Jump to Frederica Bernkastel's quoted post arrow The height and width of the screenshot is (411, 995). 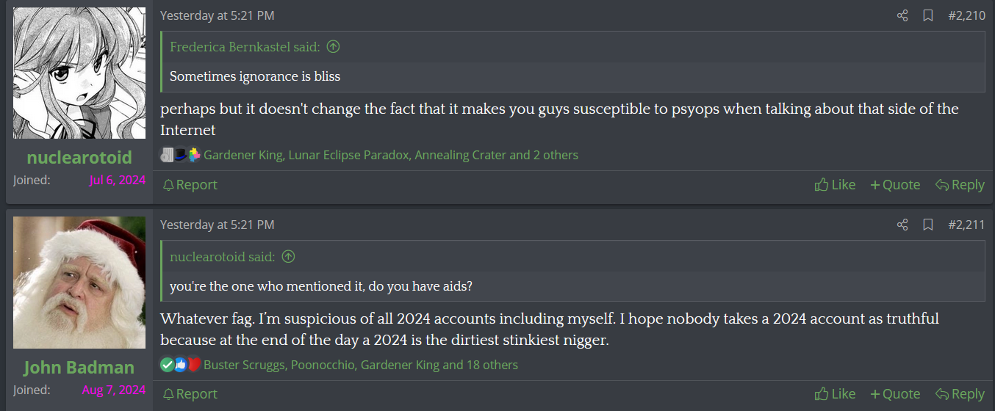pyautogui.click(x=333, y=47)
